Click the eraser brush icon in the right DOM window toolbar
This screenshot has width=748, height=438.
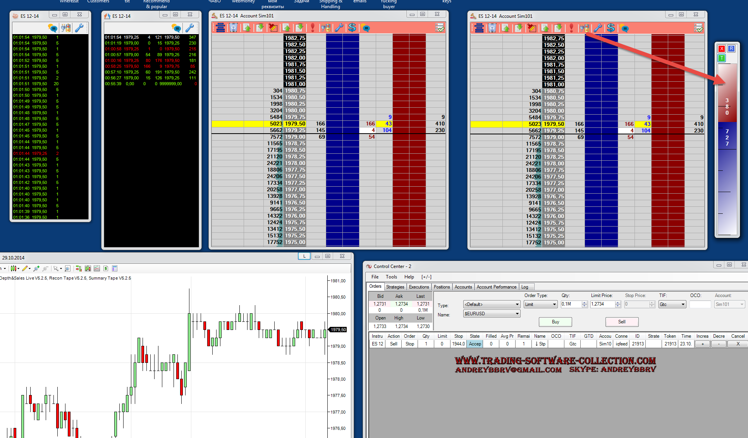531,28
